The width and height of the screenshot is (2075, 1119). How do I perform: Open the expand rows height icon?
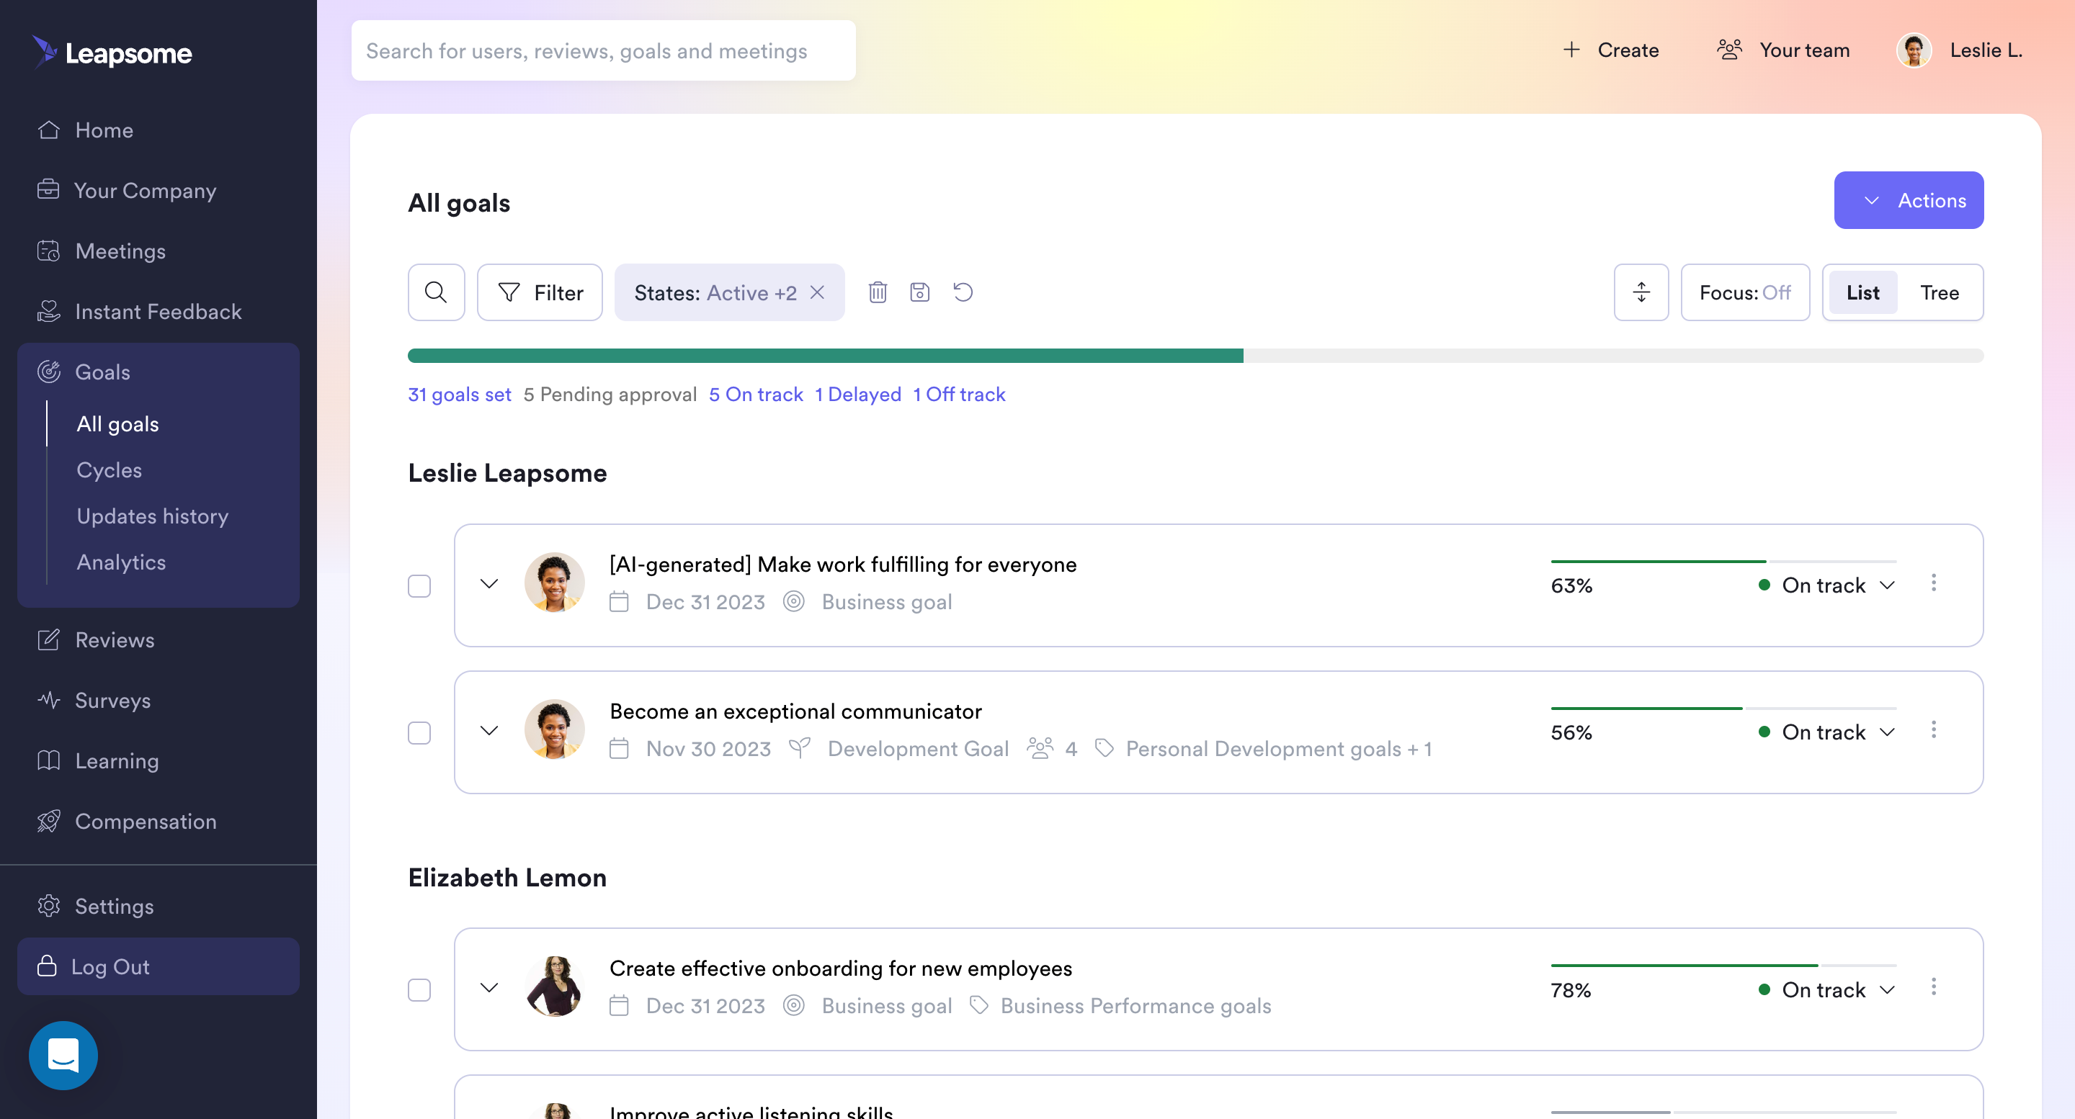(1642, 292)
